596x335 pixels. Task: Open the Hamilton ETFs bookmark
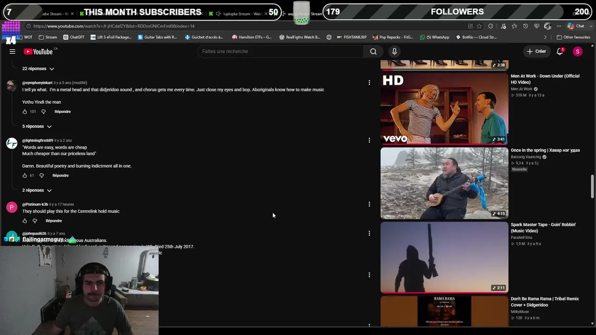[251, 37]
